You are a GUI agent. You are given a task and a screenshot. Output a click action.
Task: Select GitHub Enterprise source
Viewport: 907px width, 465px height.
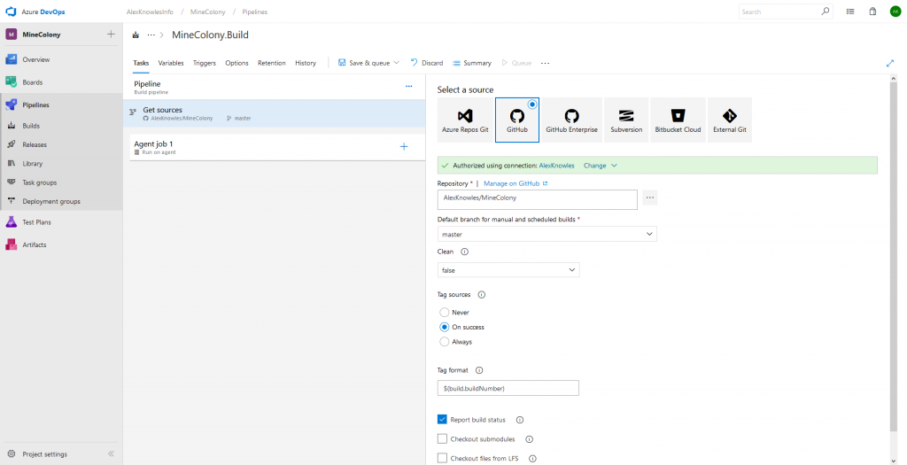tap(571, 120)
